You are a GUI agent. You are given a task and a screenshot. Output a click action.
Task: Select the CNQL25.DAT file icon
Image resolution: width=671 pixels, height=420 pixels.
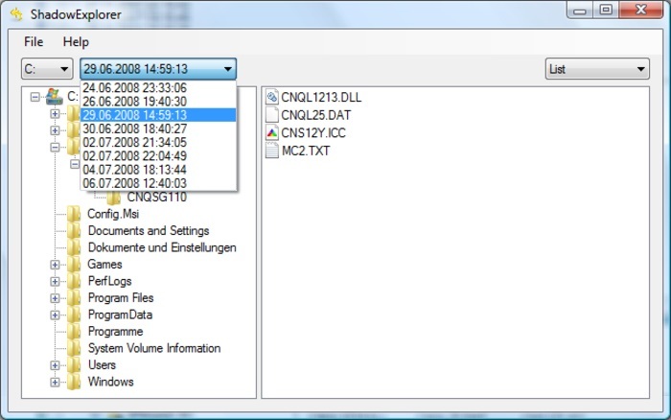click(272, 115)
